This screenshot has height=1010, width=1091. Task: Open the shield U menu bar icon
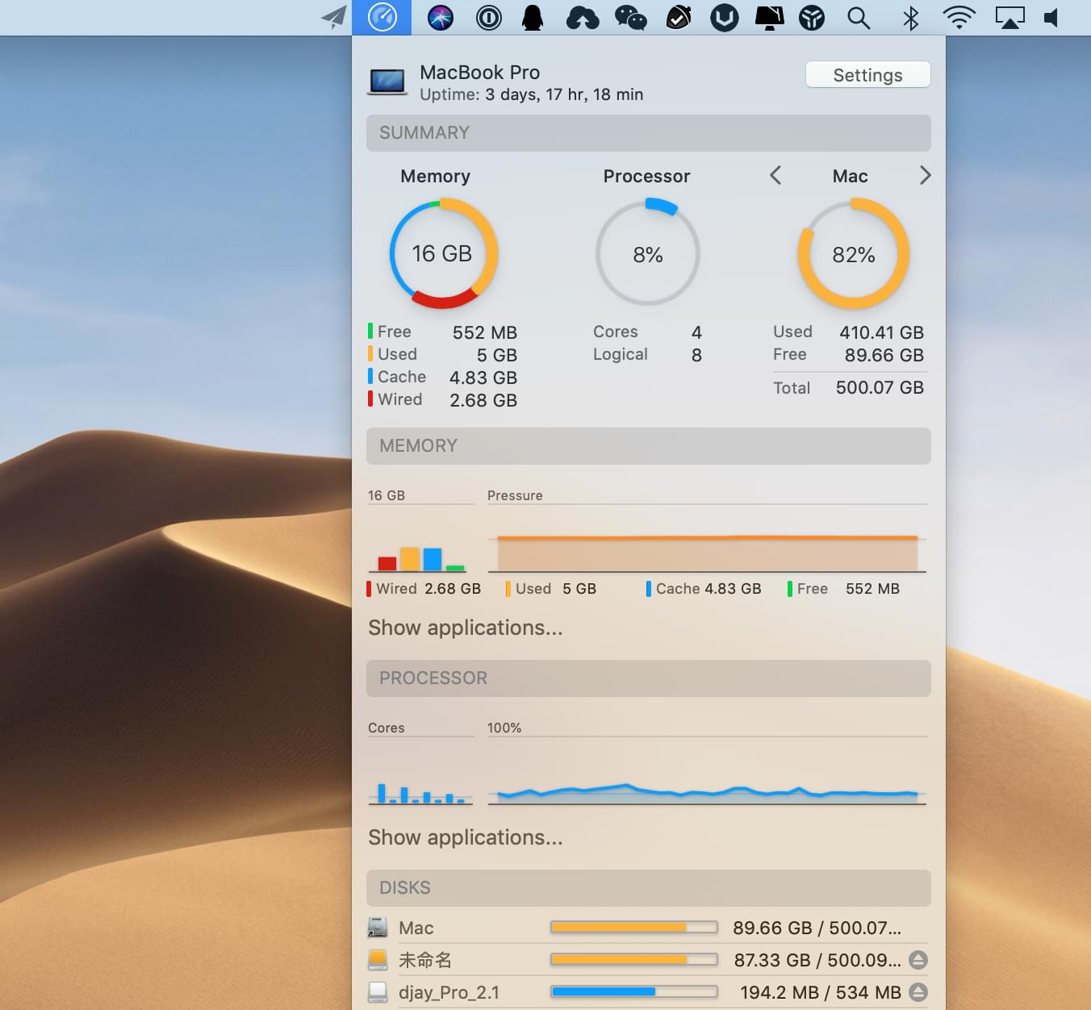point(725,18)
